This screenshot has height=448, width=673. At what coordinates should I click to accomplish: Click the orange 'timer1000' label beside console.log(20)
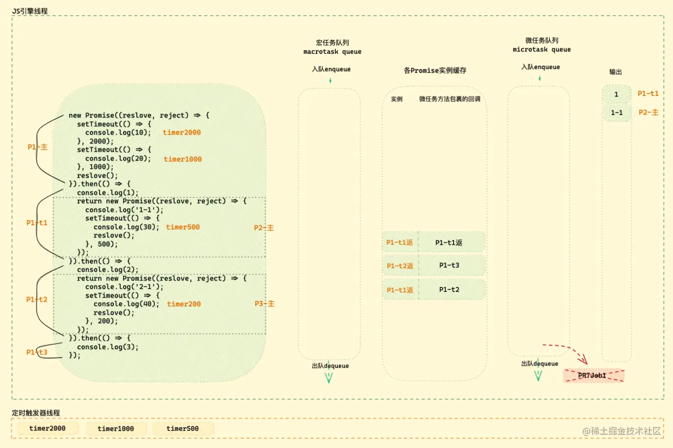(183, 159)
